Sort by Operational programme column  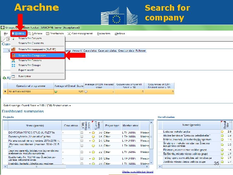[31, 86]
